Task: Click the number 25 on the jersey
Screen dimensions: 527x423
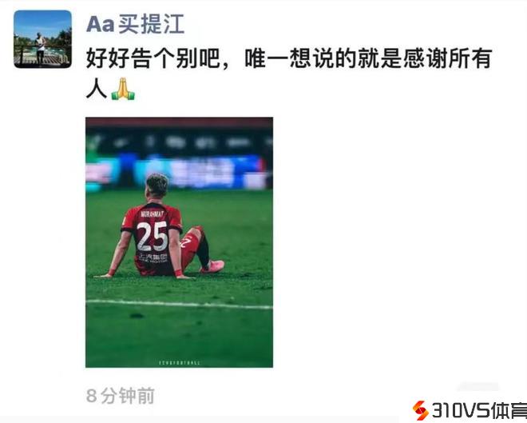Action: pyautogui.click(x=153, y=237)
